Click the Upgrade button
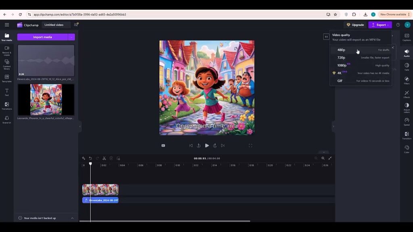Screen dimensions: 413x232 [x=355, y=25]
